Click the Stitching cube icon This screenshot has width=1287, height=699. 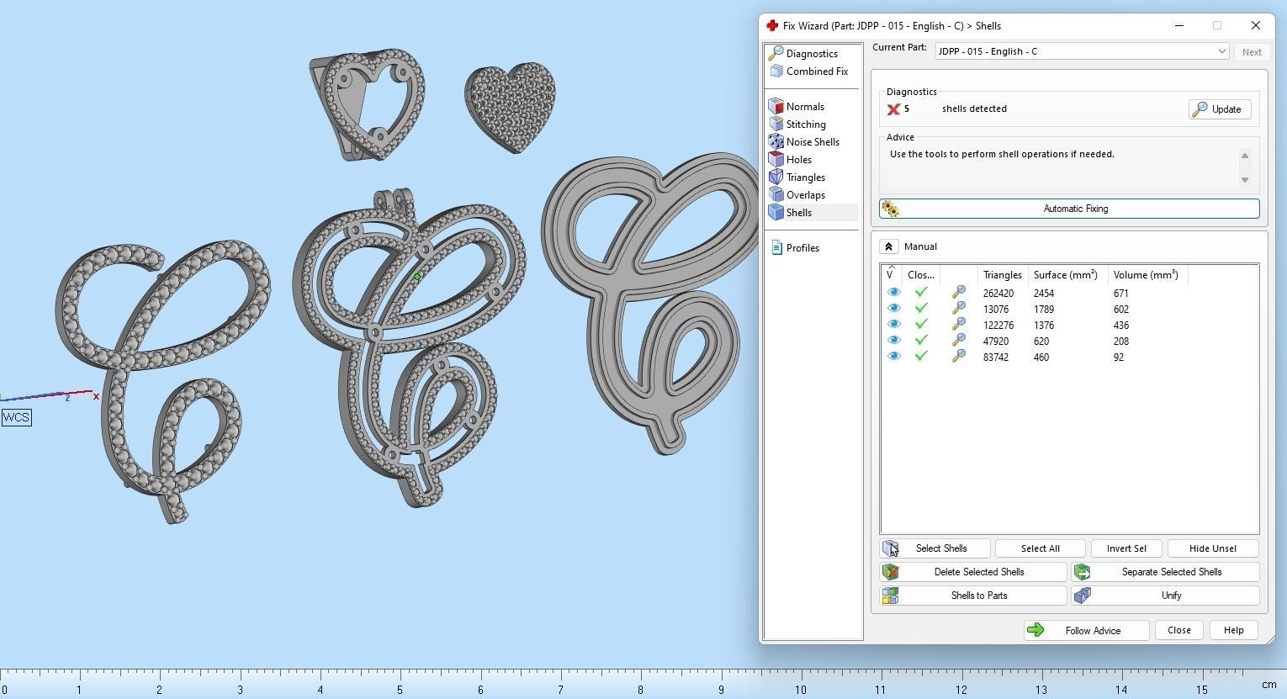click(776, 124)
